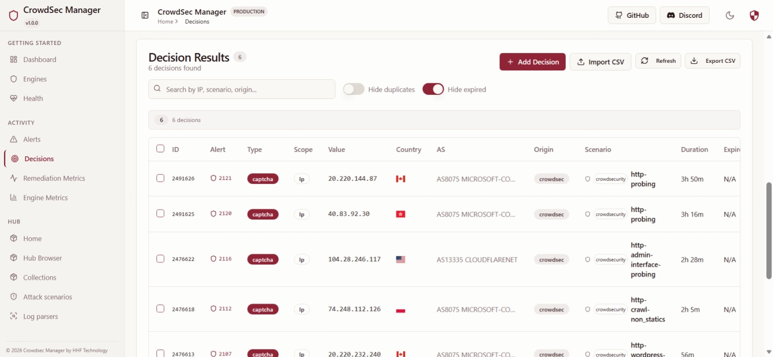Select the checkbox for decision 2476622
The width and height of the screenshot is (773, 357).
click(x=160, y=259)
